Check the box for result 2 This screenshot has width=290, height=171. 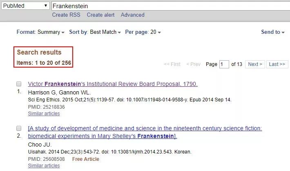coord(19,128)
